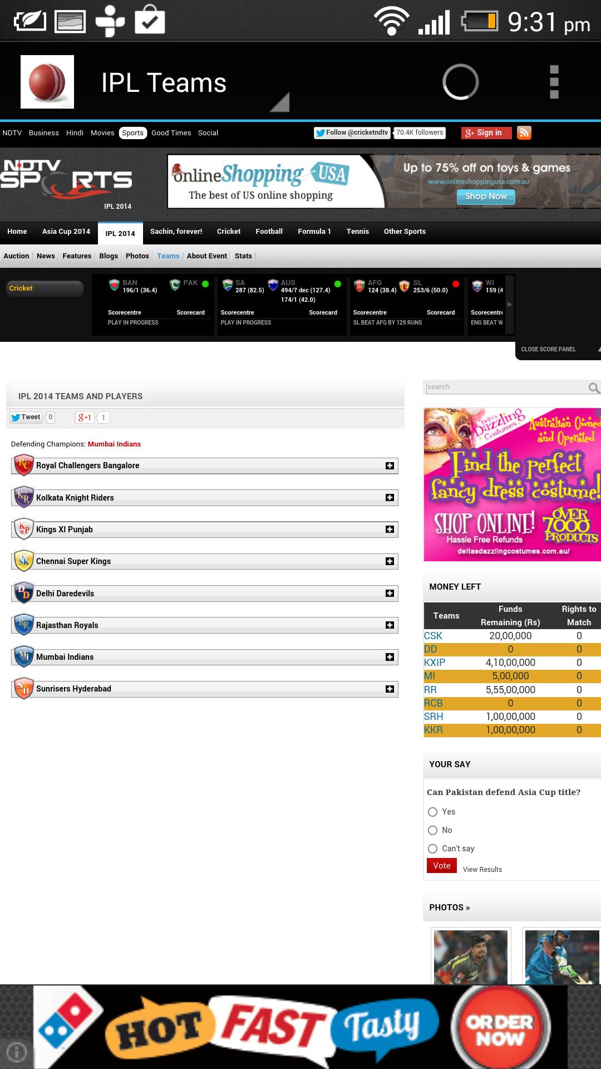
Task: Open the Photos section heading
Action: pyautogui.click(x=449, y=908)
